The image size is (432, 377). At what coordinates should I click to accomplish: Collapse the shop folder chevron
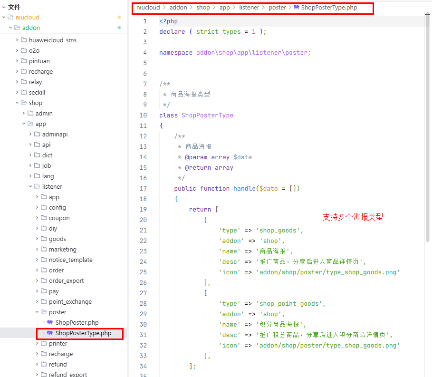(17, 103)
